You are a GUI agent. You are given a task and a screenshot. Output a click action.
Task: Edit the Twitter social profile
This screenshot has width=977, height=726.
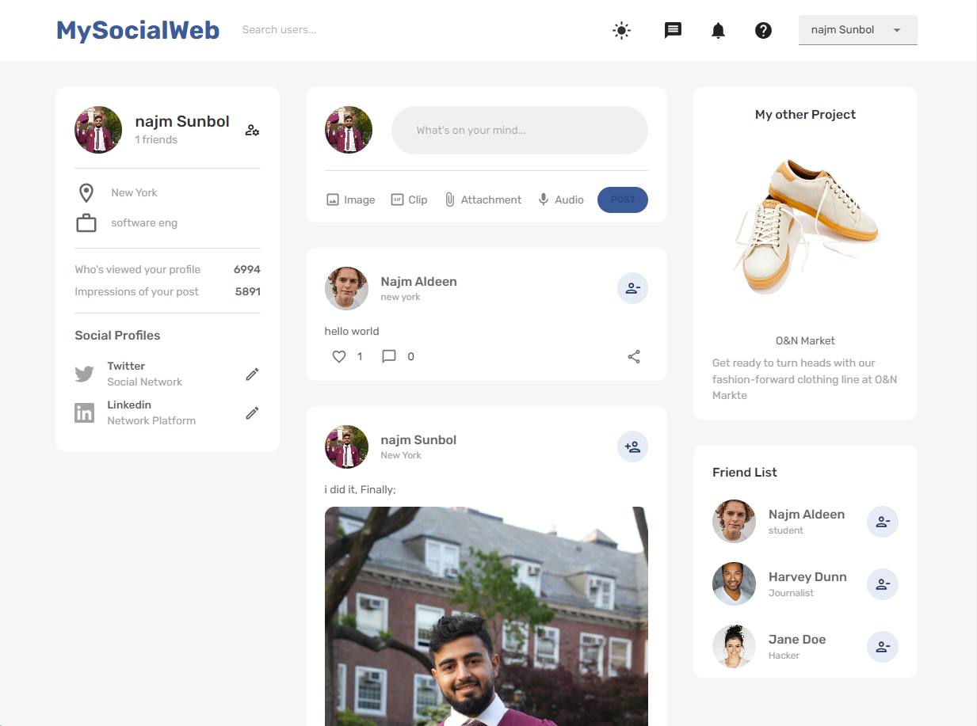(252, 374)
